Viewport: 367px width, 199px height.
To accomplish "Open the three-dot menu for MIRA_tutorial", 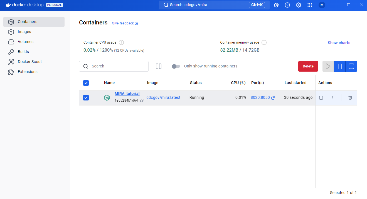I will pos(332,98).
